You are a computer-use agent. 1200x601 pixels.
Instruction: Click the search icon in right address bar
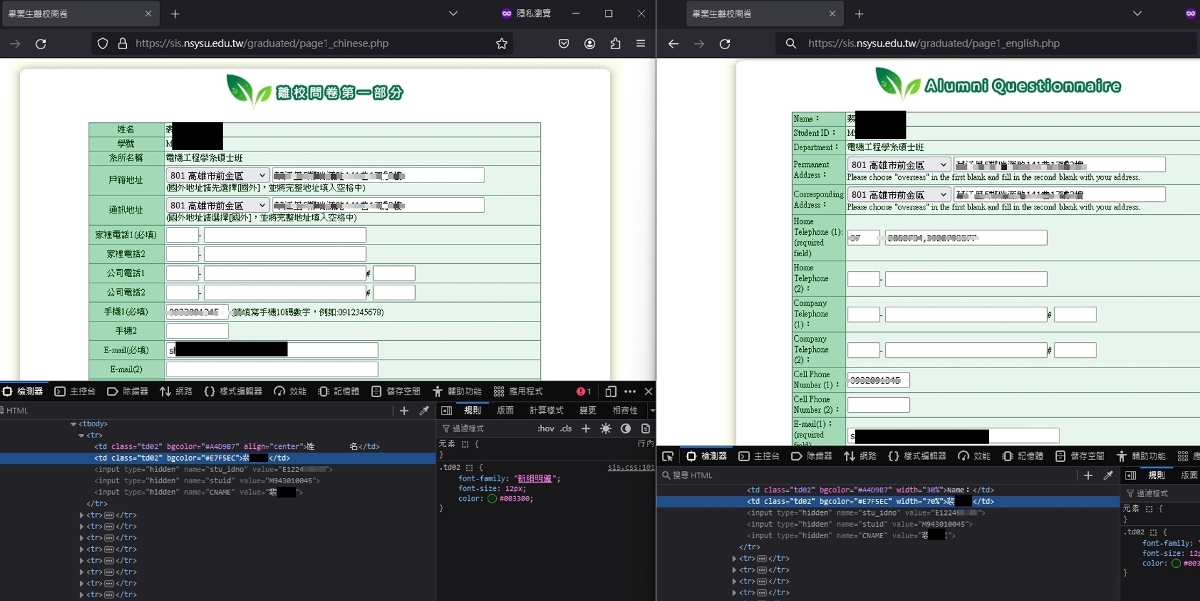791,43
